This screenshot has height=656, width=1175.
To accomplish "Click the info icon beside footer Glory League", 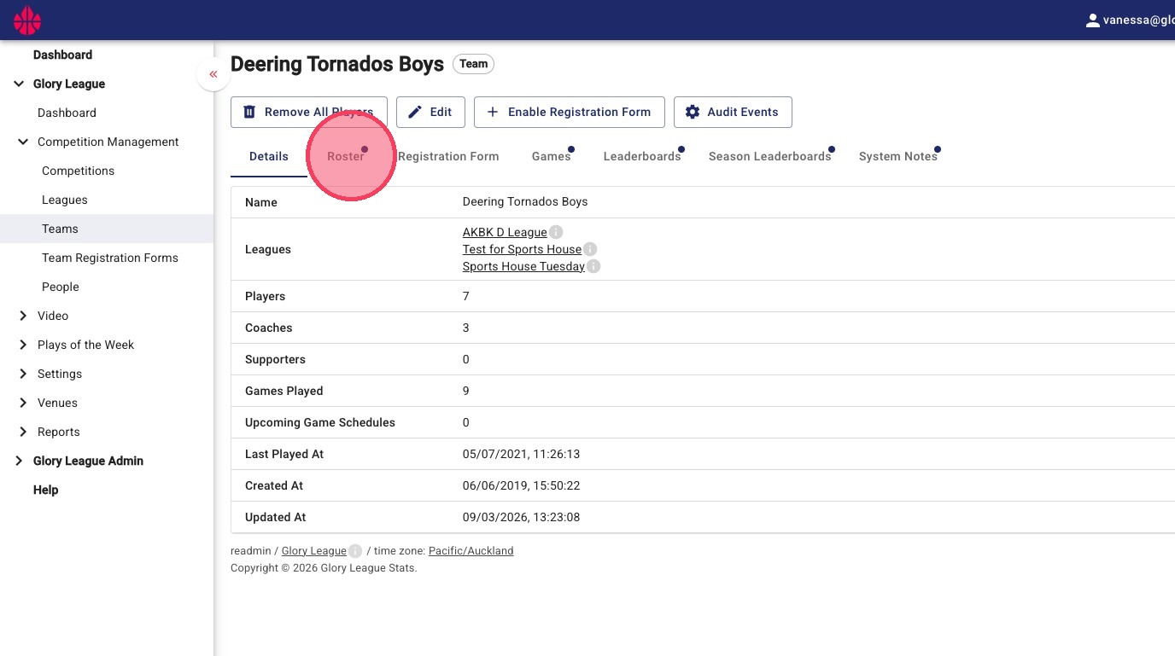I will click(355, 551).
